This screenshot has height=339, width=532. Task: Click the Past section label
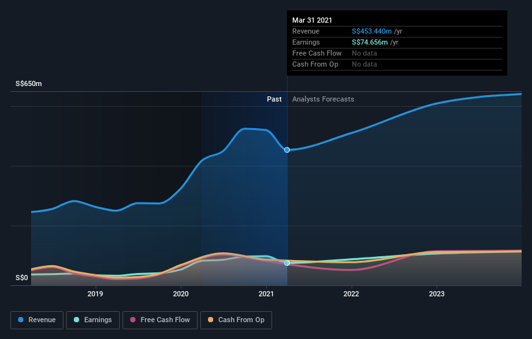point(274,99)
